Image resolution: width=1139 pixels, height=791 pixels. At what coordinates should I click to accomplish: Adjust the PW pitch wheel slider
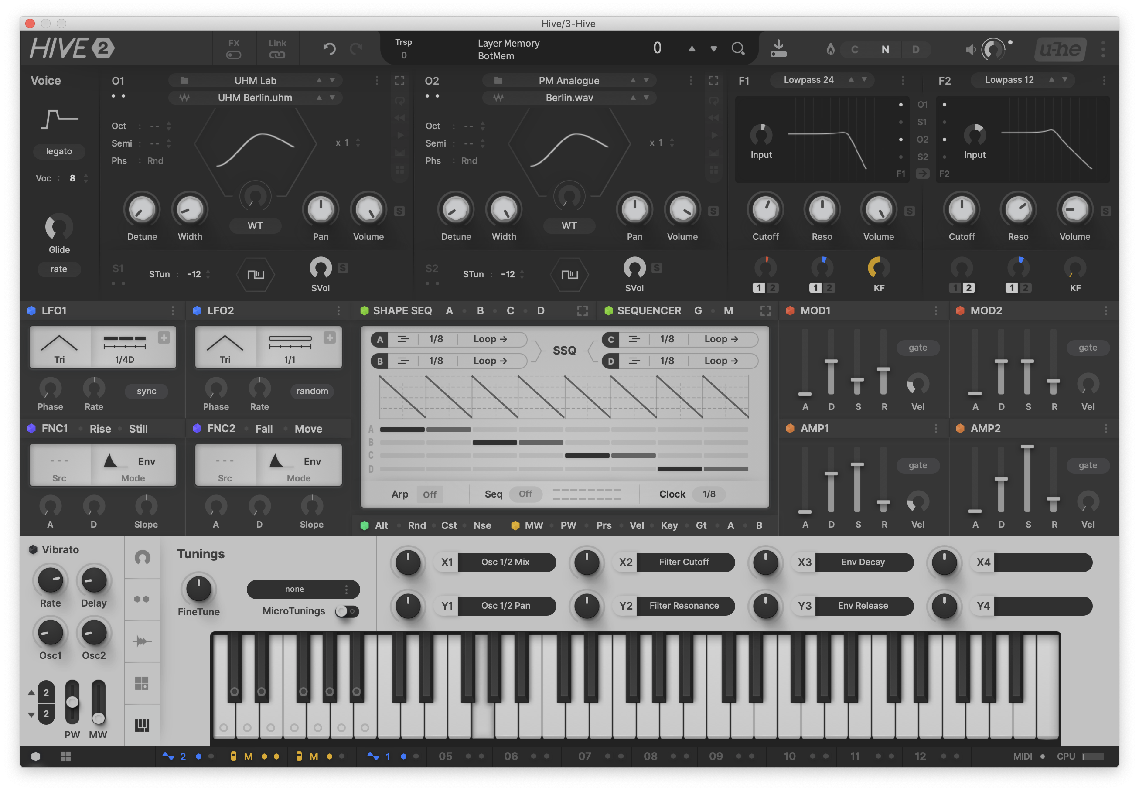click(72, 702)
